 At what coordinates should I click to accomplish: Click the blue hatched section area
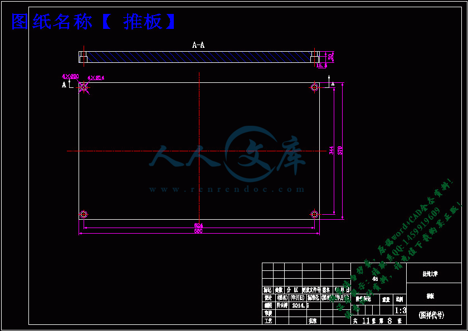pyautogui.click(x=199, y=57)
